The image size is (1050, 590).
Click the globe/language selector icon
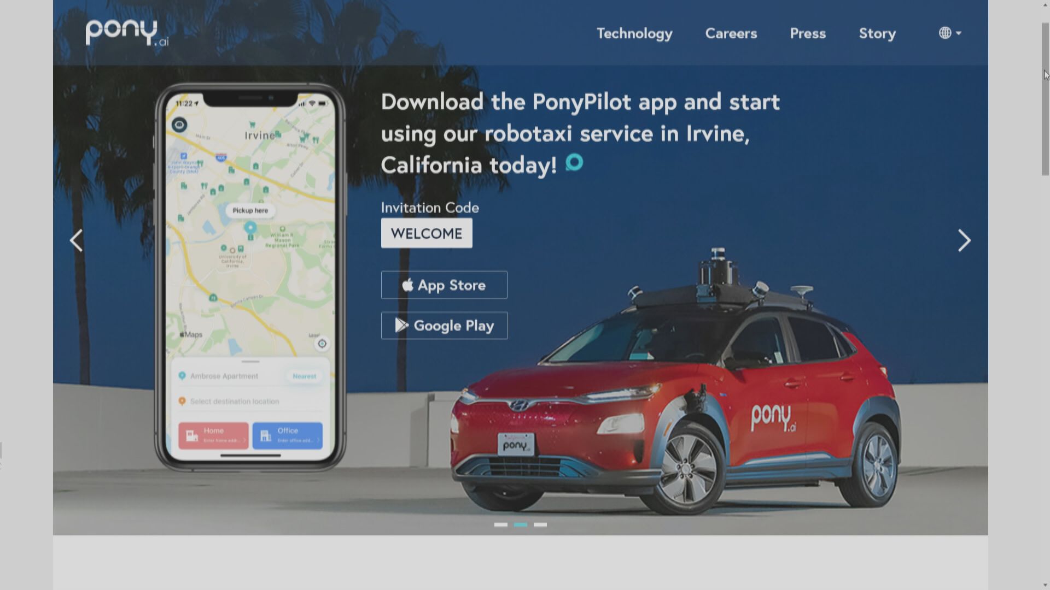click(x=946, y=33)
